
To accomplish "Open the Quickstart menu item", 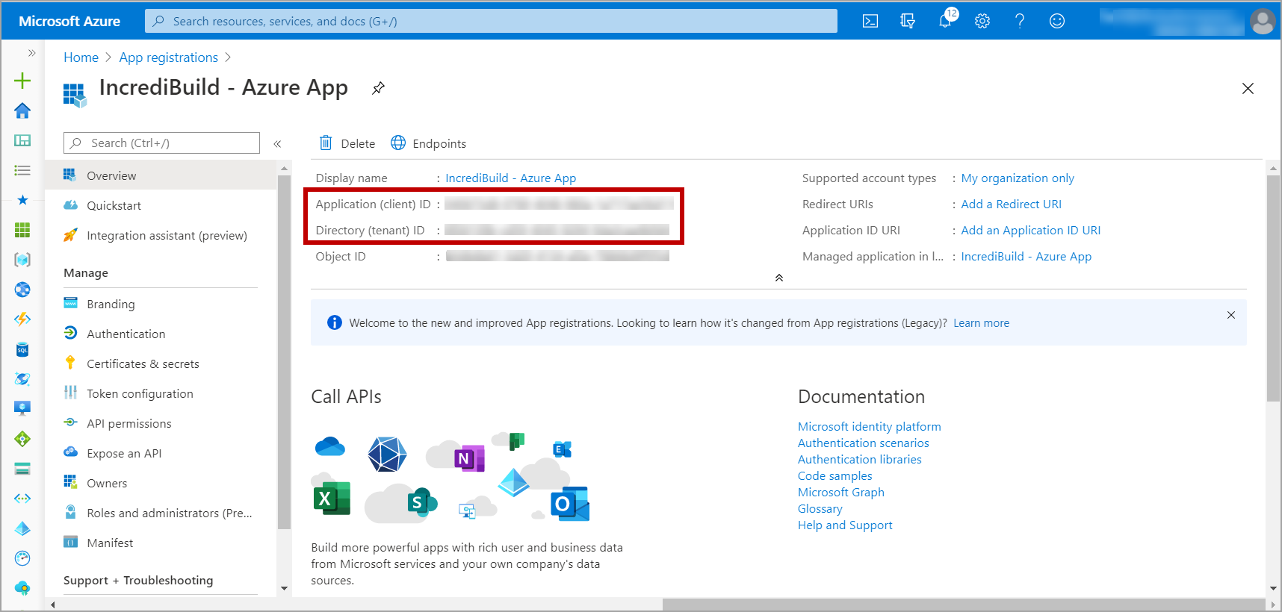I will pos(161,205).
